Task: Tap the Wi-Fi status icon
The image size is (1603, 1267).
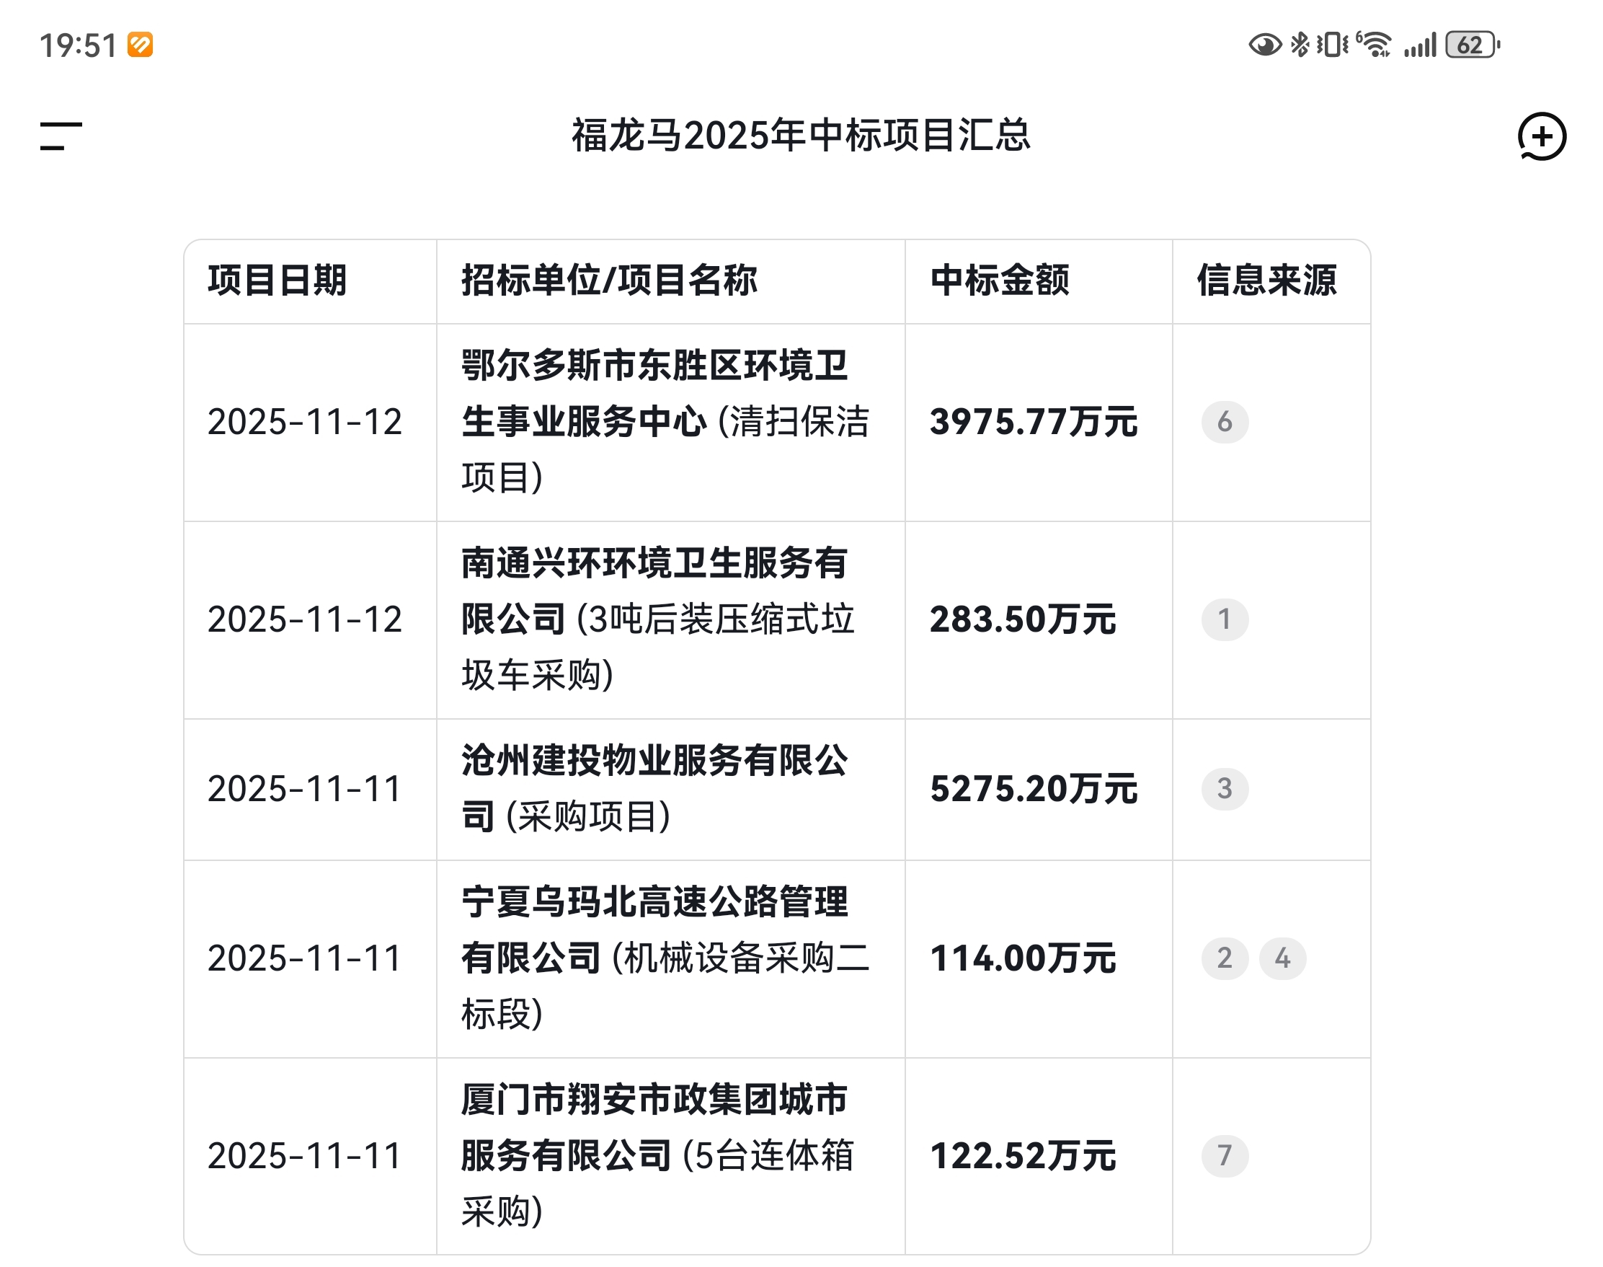Action: click(x=1376, y=45)
